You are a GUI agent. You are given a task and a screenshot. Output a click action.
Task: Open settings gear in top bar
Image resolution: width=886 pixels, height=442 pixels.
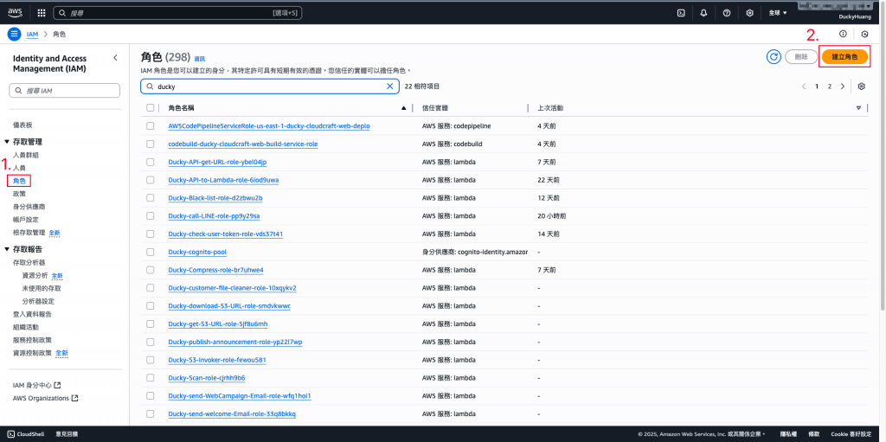point(750,12)
